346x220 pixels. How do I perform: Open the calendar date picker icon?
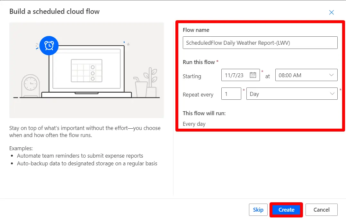[x=253, y=75]
